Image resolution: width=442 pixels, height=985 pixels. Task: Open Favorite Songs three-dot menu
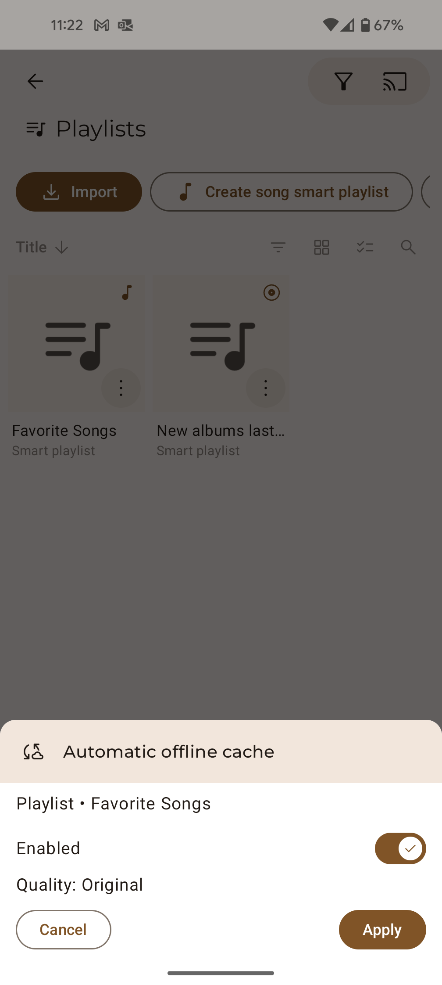point(121,388)
